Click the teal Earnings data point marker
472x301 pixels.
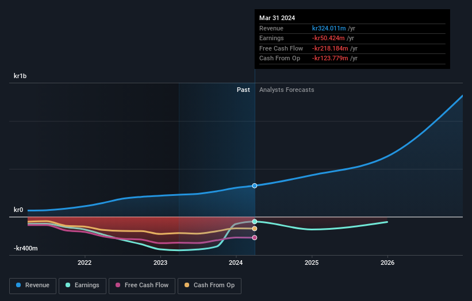click(255, 222)
